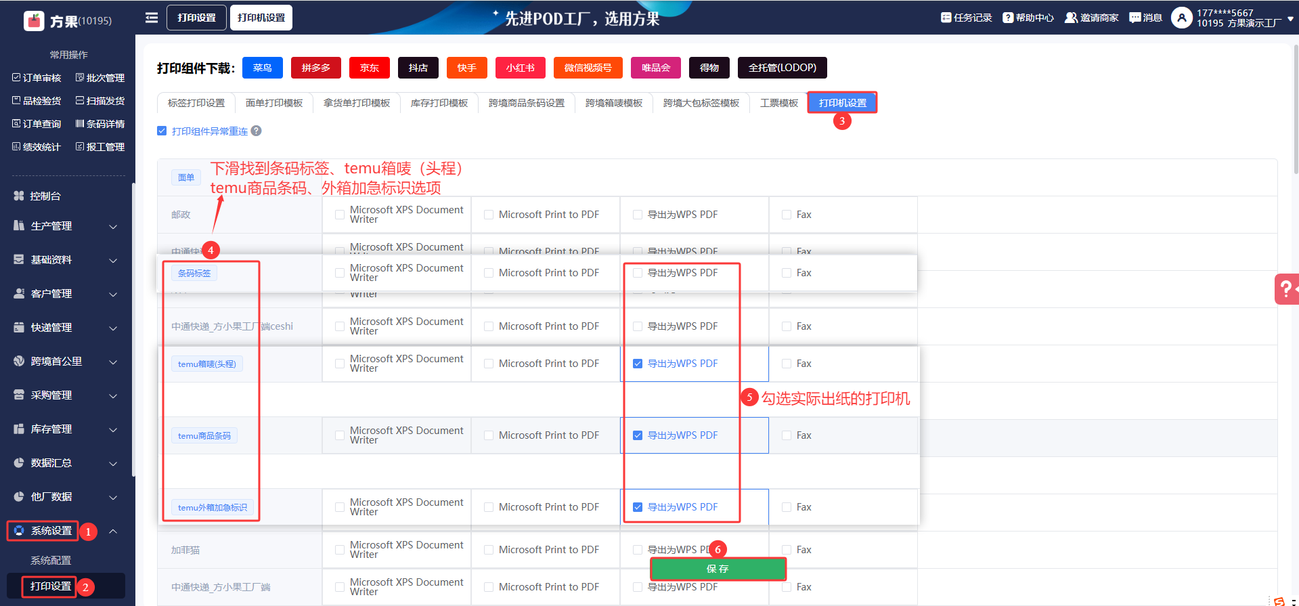Click the 邀请商家 icon

[1071, 18]
